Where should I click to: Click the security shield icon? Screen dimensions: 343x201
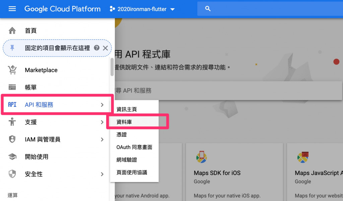pos(12,174)
